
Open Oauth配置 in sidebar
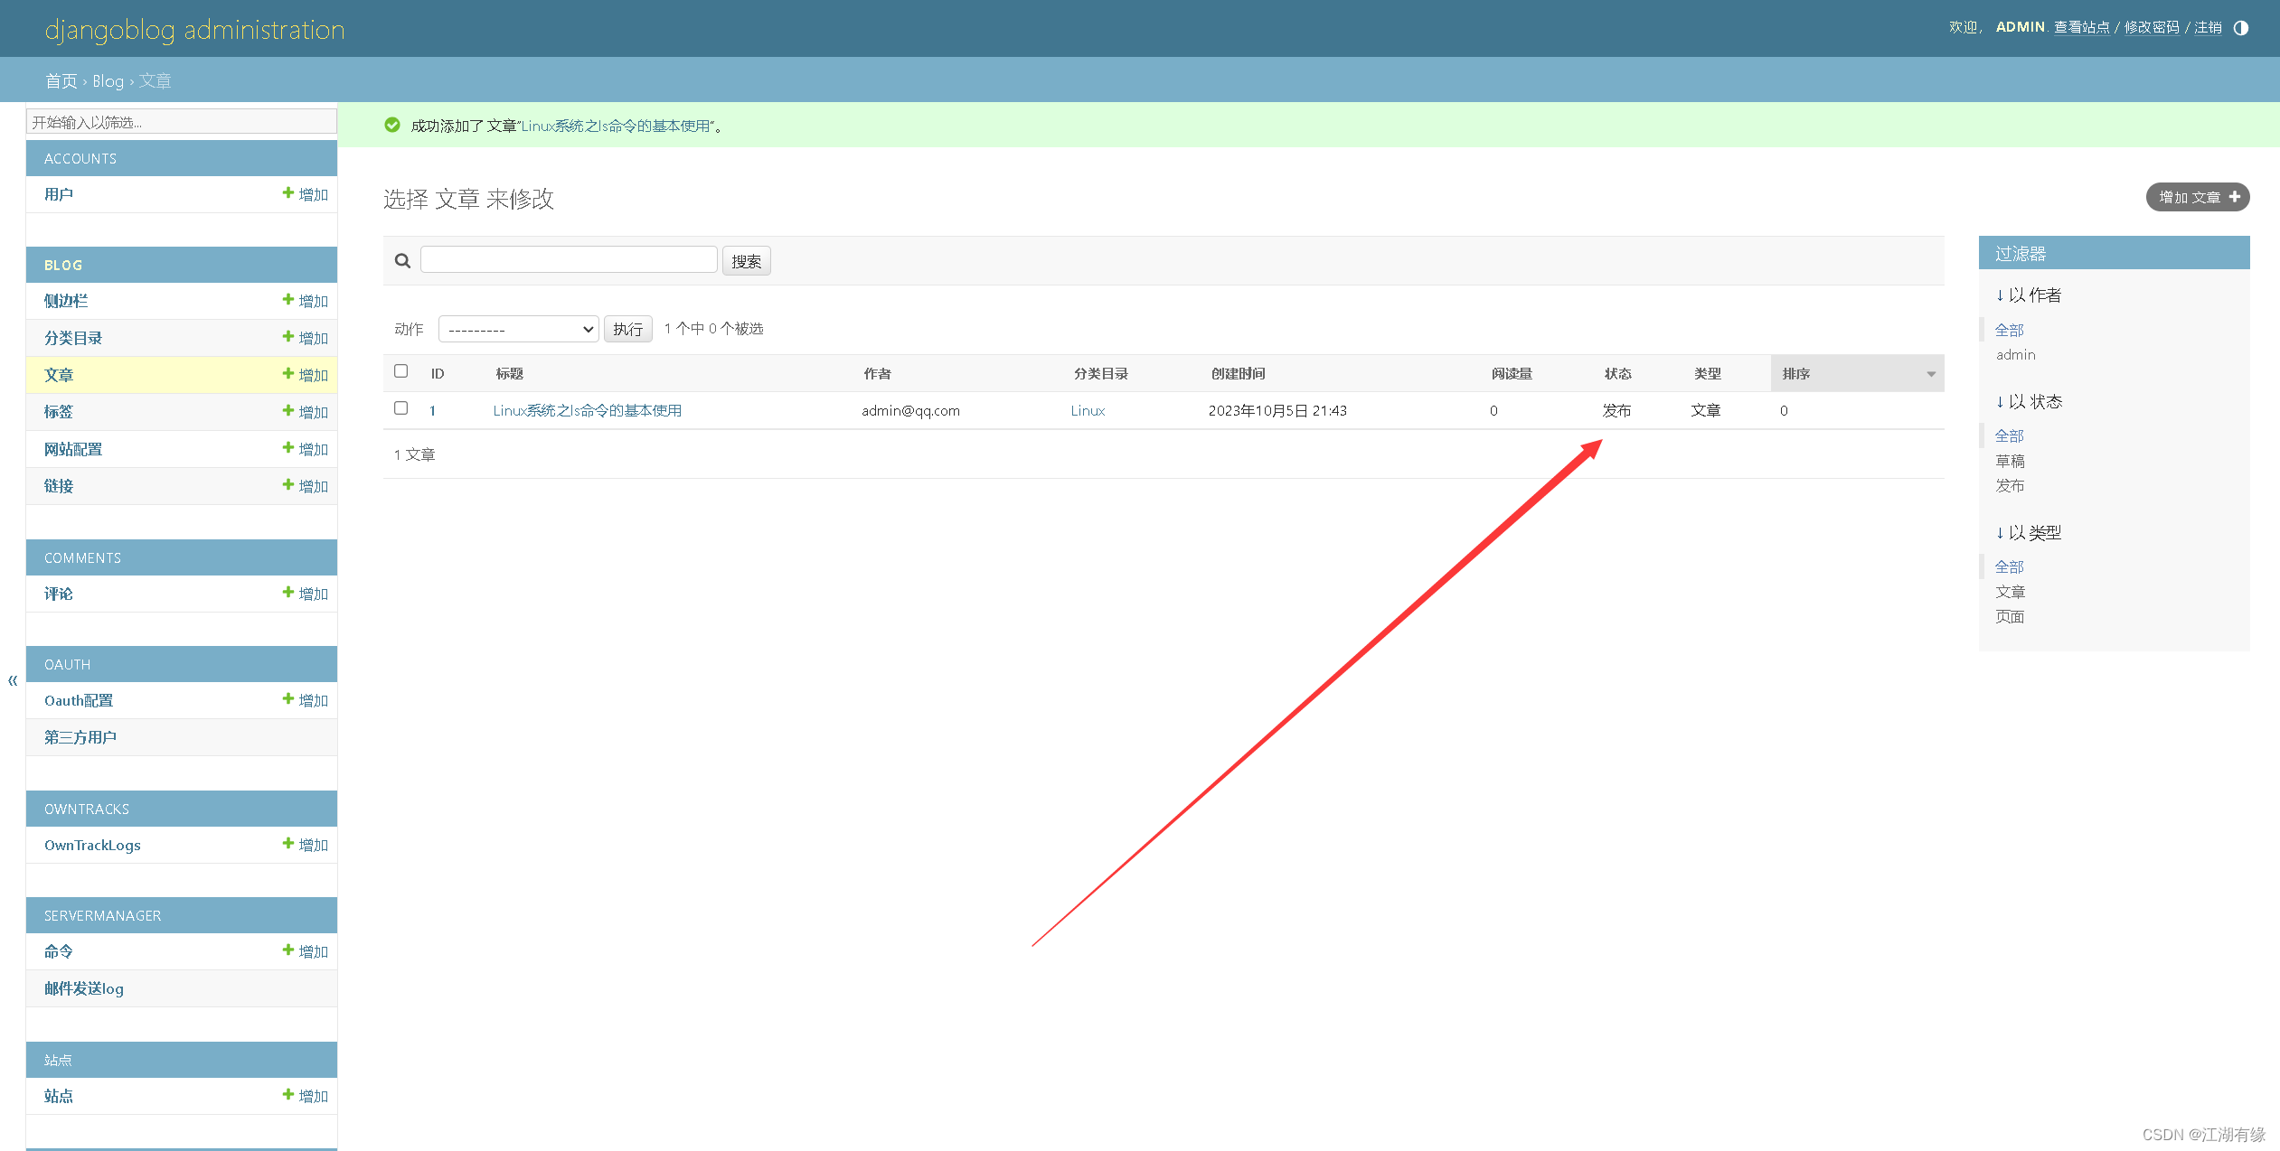[x=79, y=700]
